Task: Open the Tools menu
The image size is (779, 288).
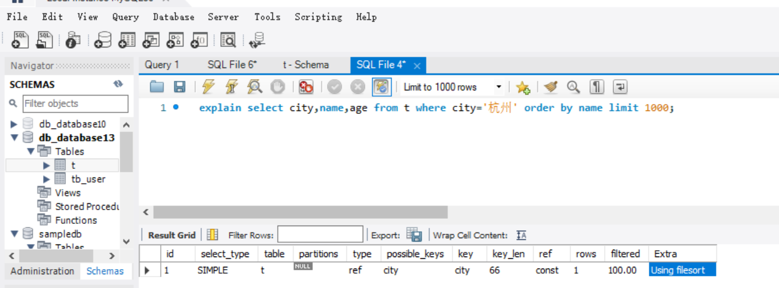Action: click(267, 17)
